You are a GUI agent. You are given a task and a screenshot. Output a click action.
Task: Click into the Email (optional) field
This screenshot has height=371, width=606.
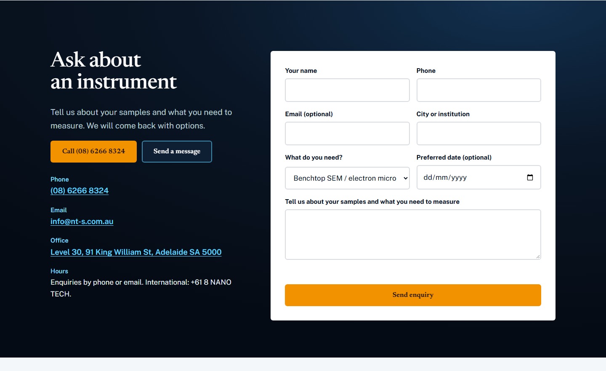click(x=347, y=133)
